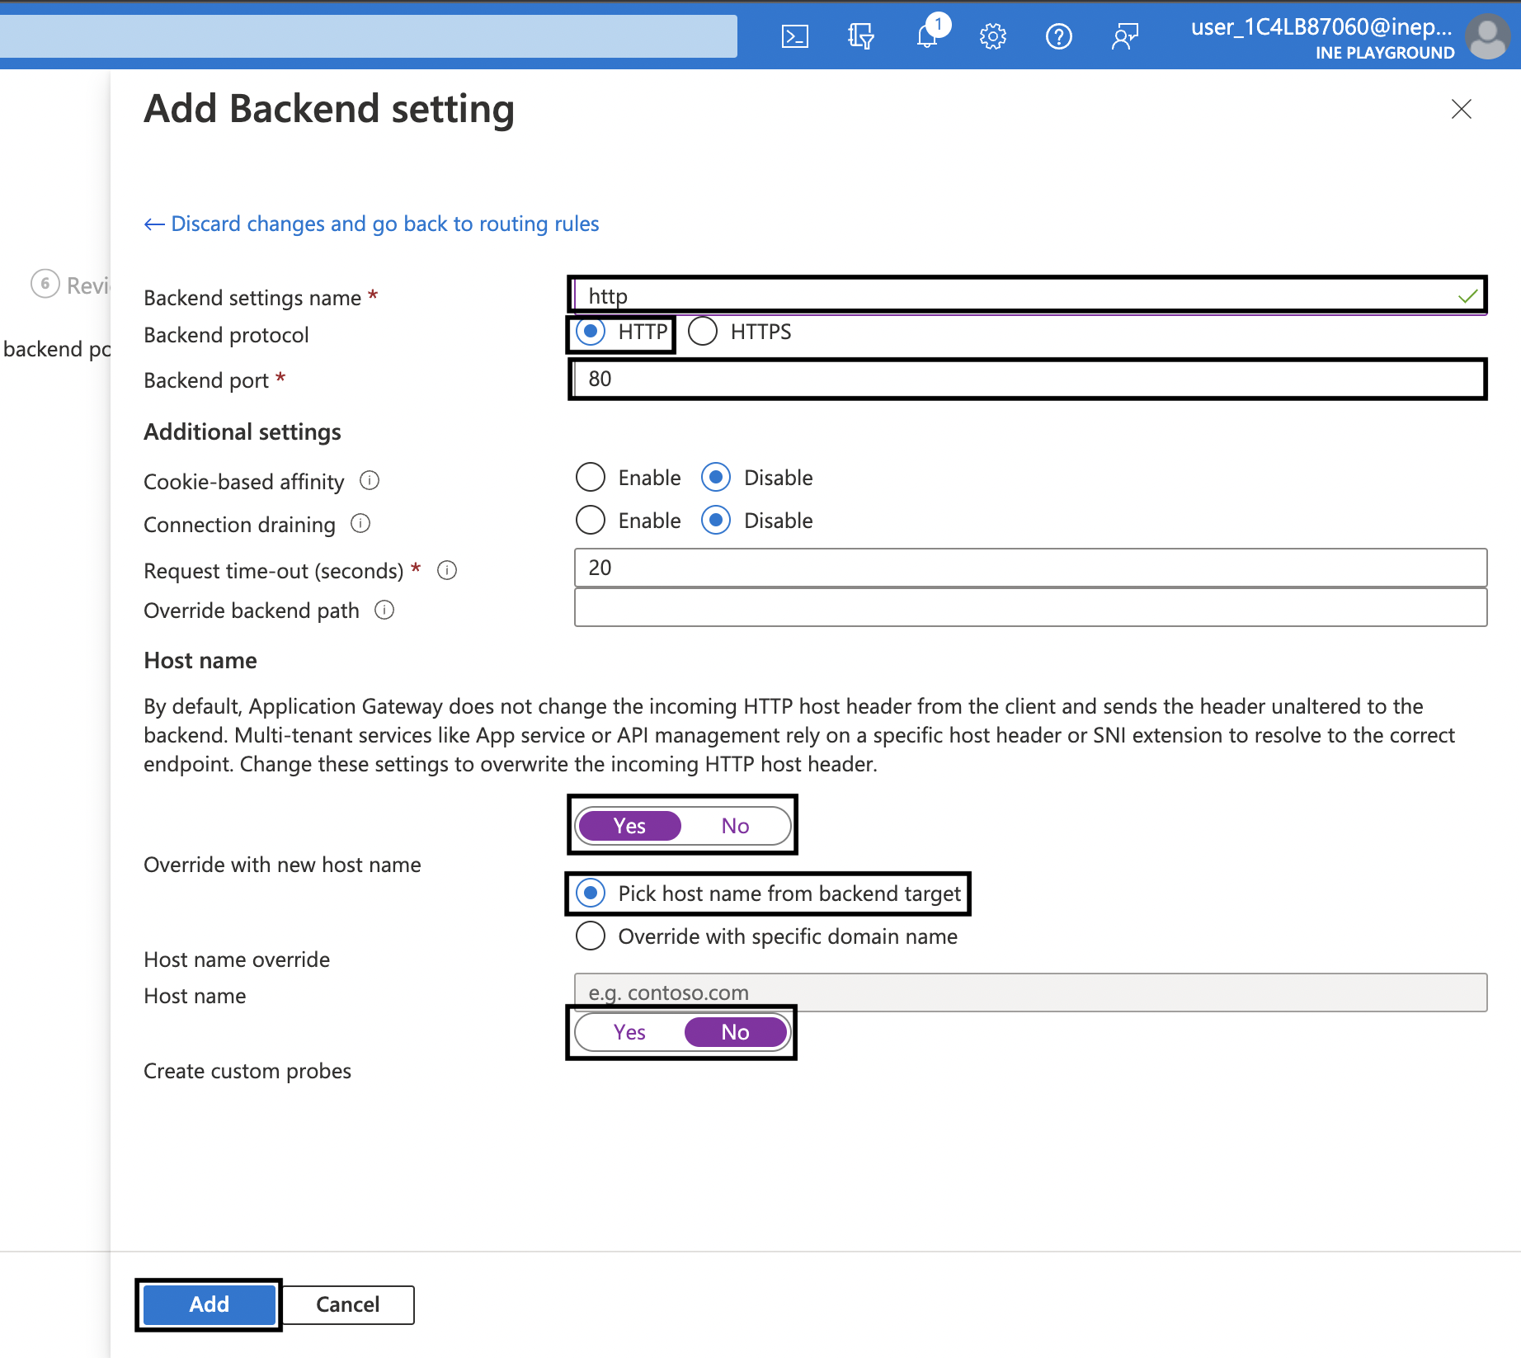
Task: Show info tooltip for Cookie-based affinity
Action: [x=370, y=480]
